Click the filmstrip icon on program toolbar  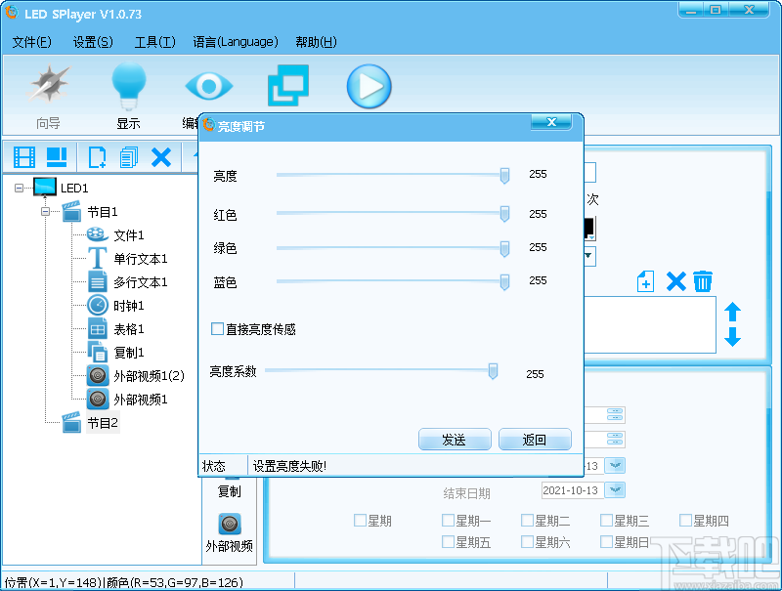[23, 157]
